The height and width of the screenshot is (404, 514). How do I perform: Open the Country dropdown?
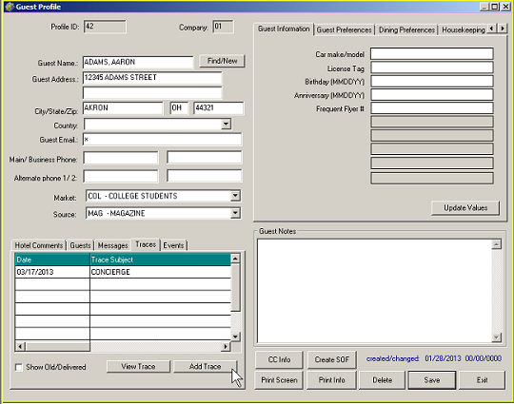[x=226, y=125]
